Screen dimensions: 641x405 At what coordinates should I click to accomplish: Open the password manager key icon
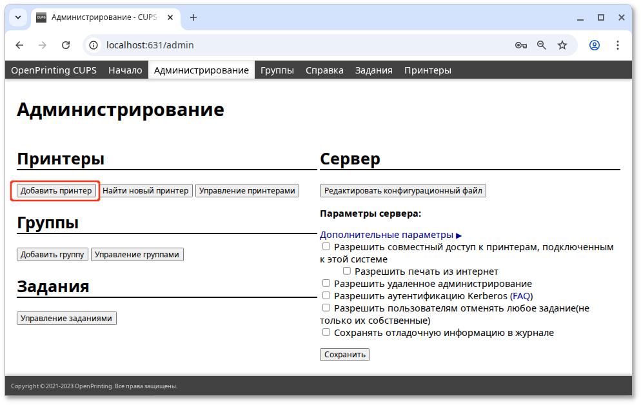[520, 45]
